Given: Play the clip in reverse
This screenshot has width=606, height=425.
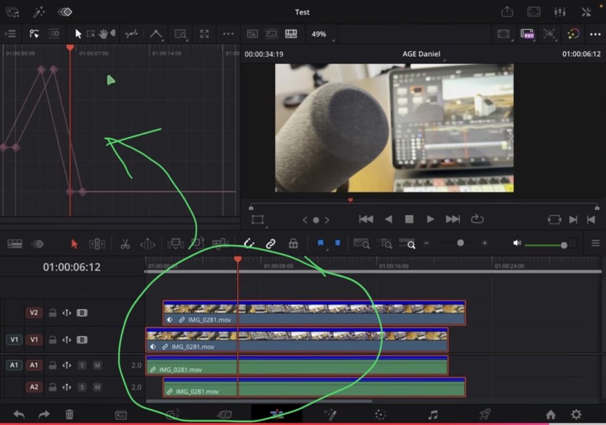Looking at the screenshot, I should point(388,219).
